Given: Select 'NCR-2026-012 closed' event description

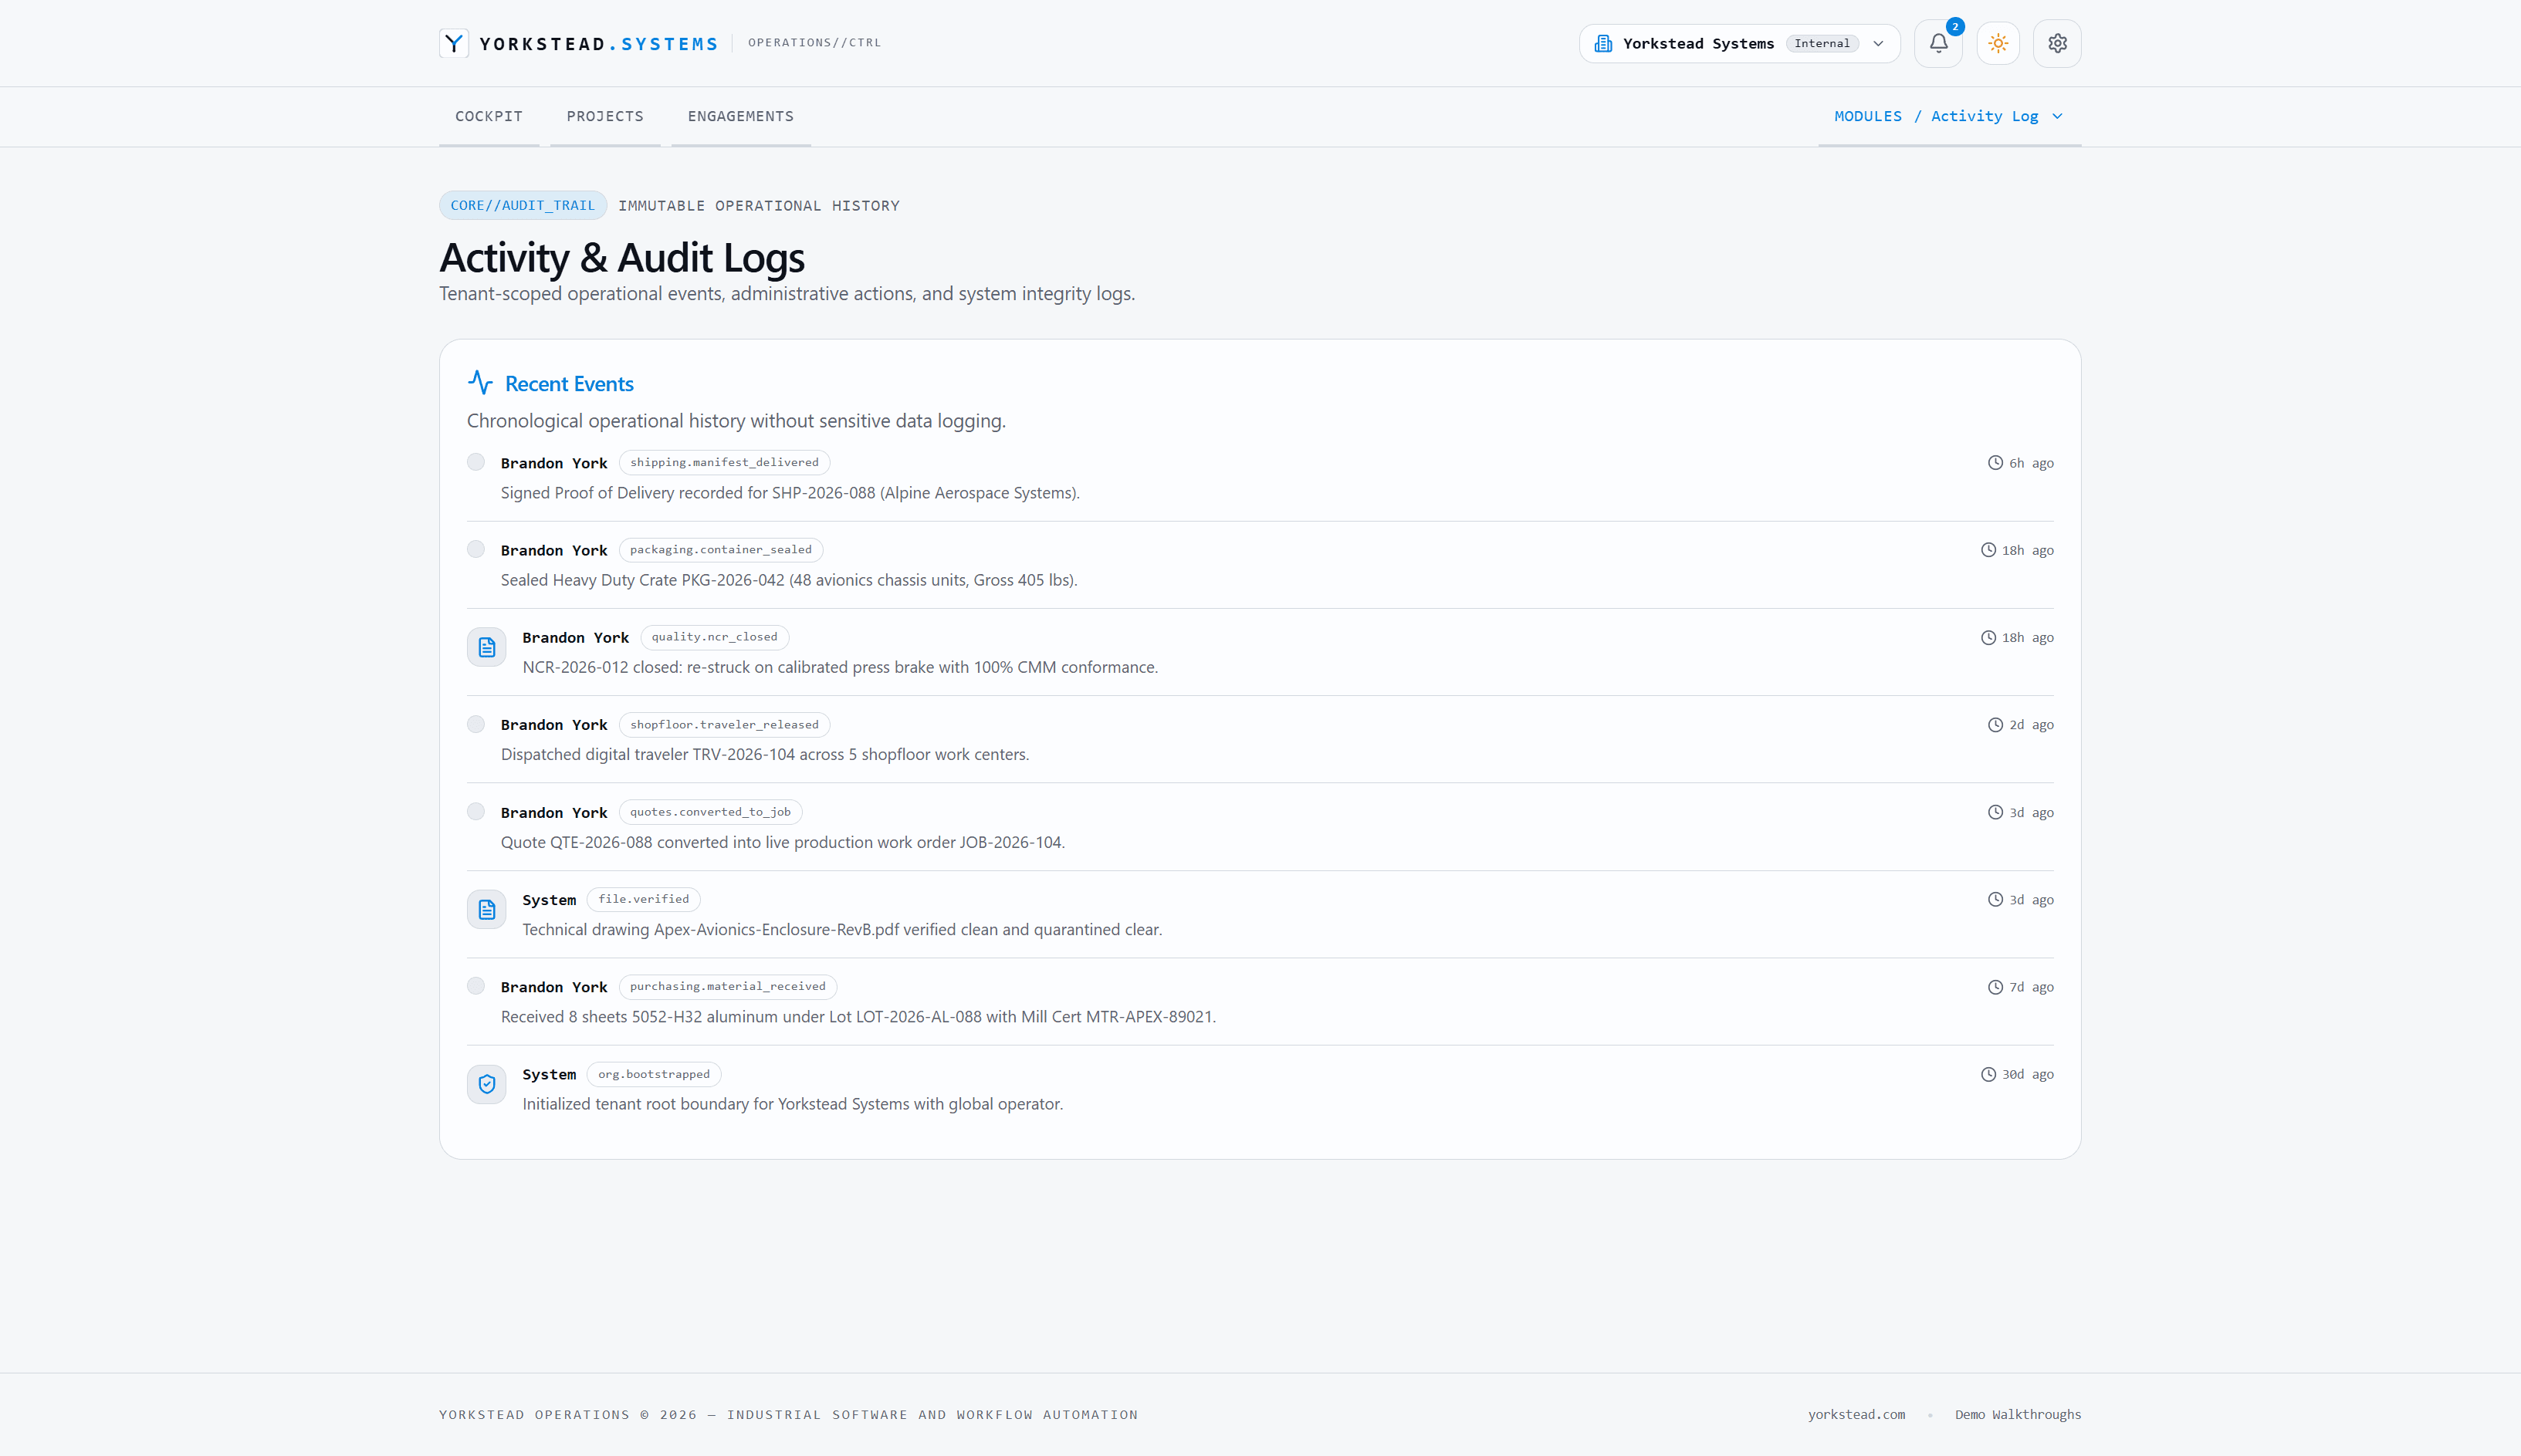Looking at the screenshot, I should click(841, 667).
